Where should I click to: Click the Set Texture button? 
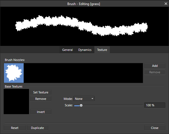[x=41, y=92]
